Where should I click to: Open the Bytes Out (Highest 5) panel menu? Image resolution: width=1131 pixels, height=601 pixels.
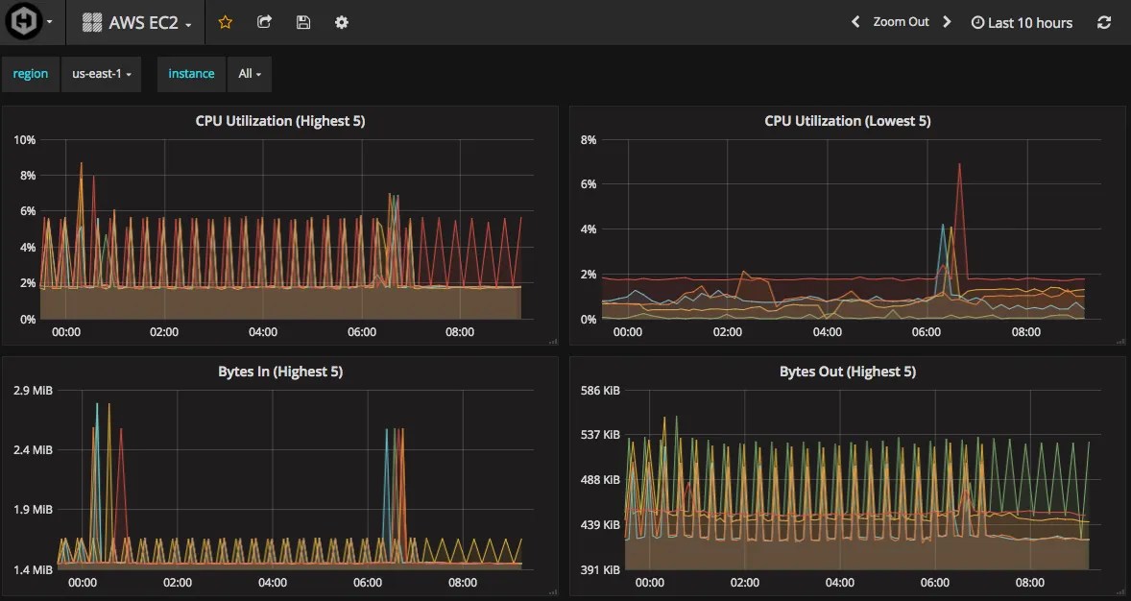[846, 372]
